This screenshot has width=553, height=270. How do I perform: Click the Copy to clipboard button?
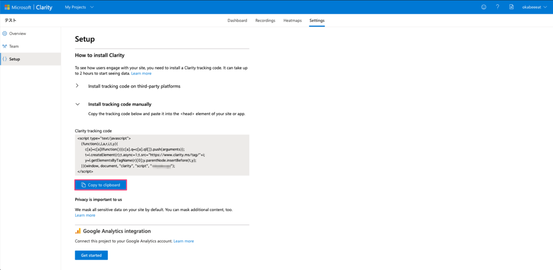[x=100, y=185]
